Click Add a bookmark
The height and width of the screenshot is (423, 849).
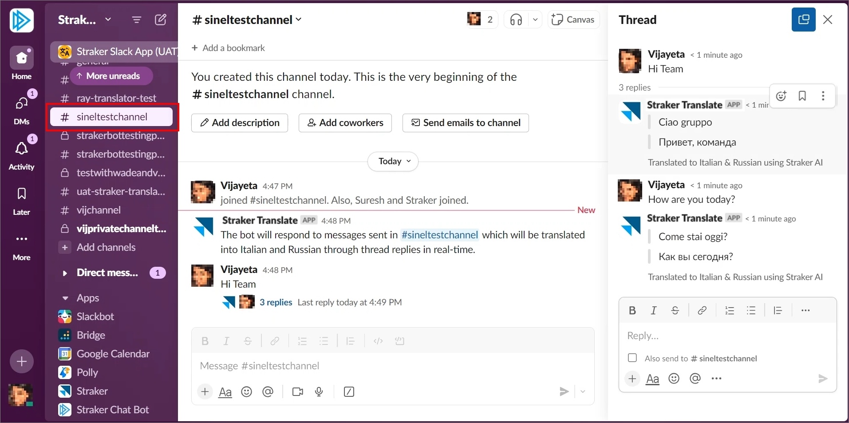(228, 48)
